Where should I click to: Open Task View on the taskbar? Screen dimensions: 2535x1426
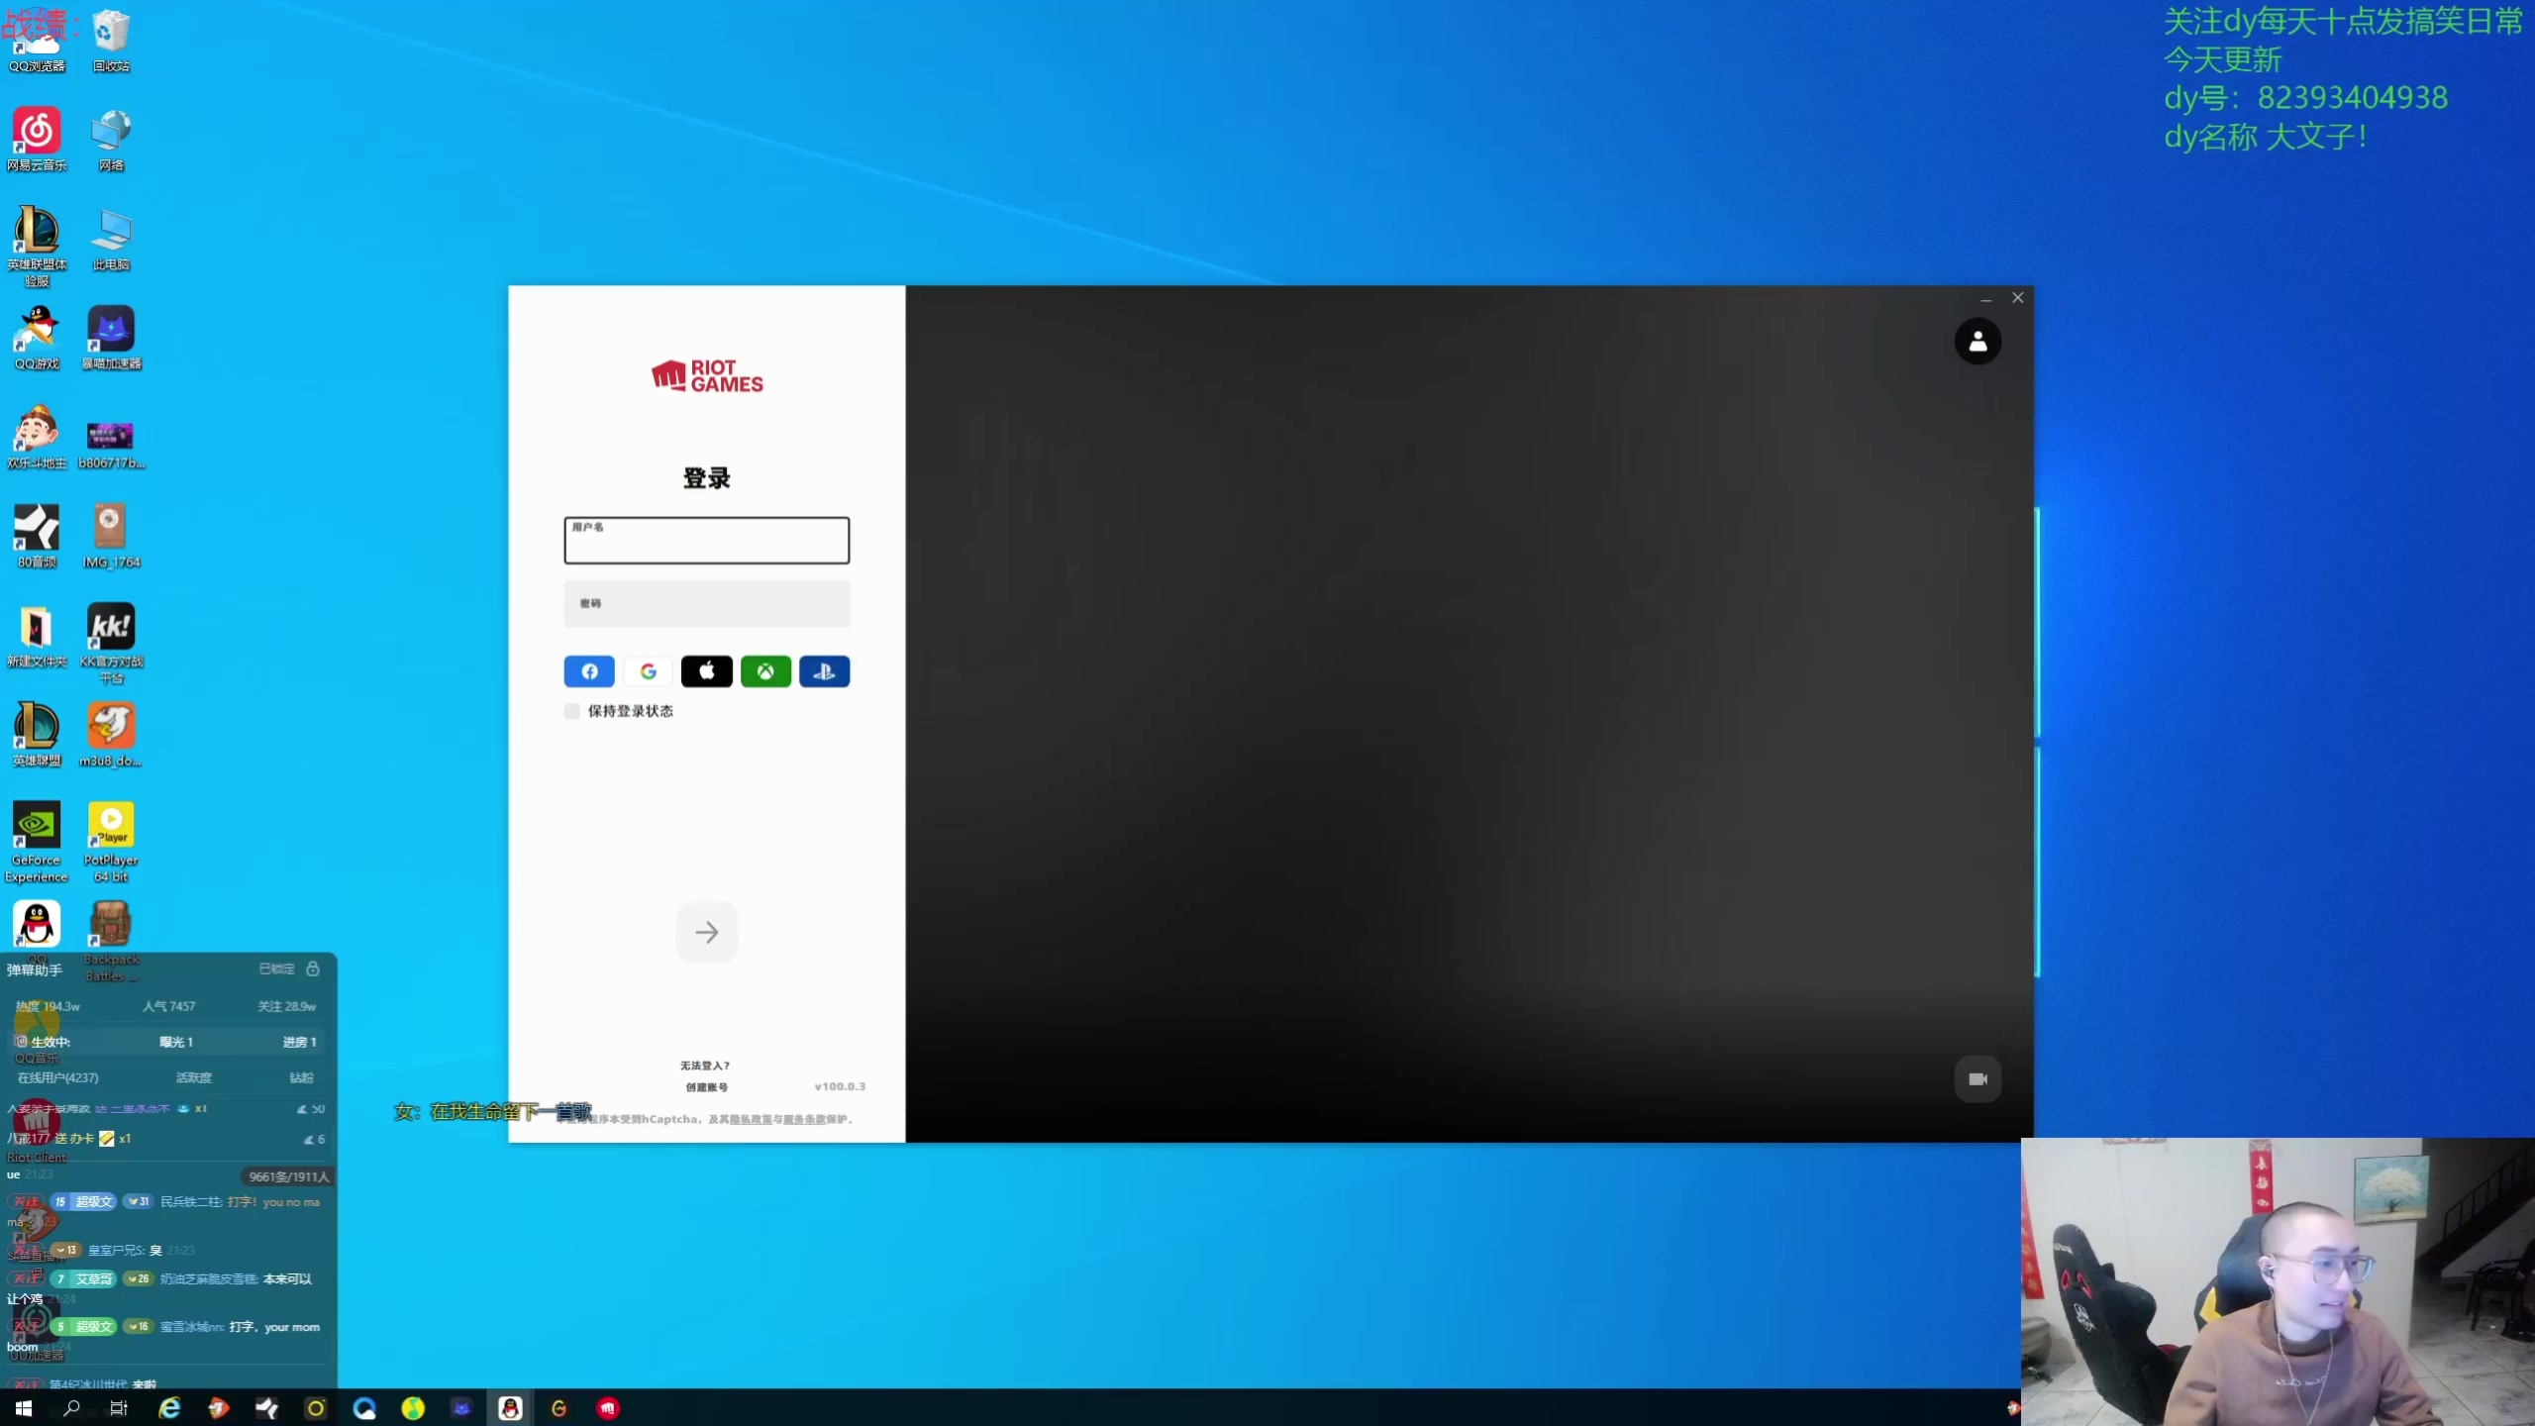click(x=119, y=1407)
